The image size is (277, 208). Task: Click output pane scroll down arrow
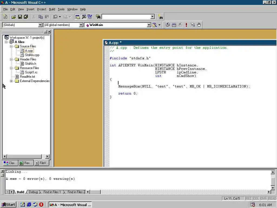click(x=273, y=188)
